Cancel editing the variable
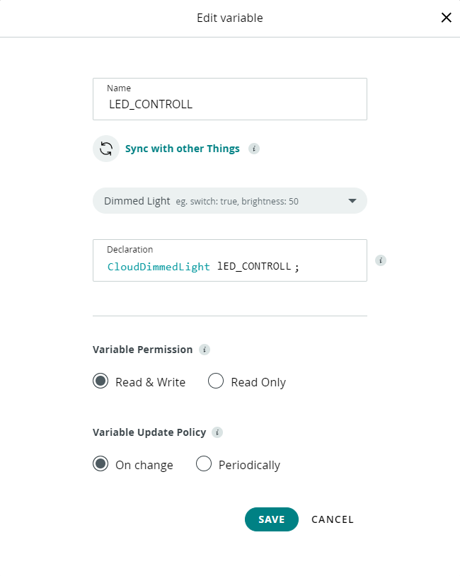The width and height of the screenshot is (460, 576). (333, 519)
